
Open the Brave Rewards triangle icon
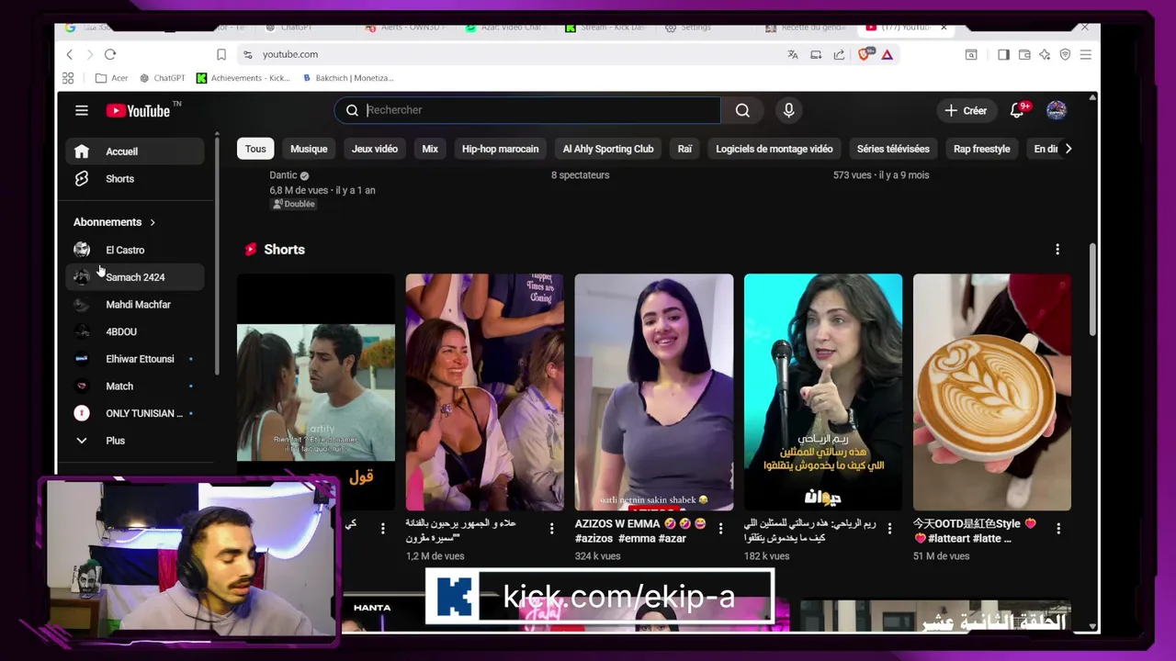(888, 55)
